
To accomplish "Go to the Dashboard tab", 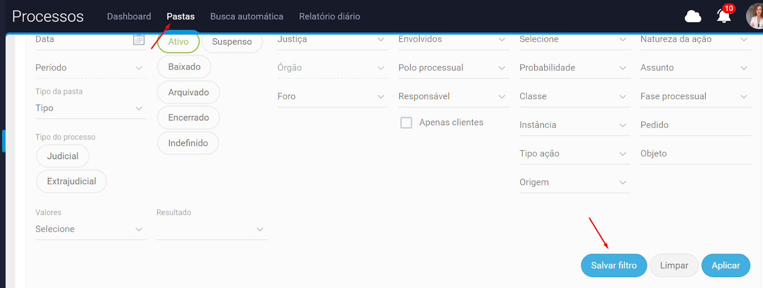I will tap(129, 17).
